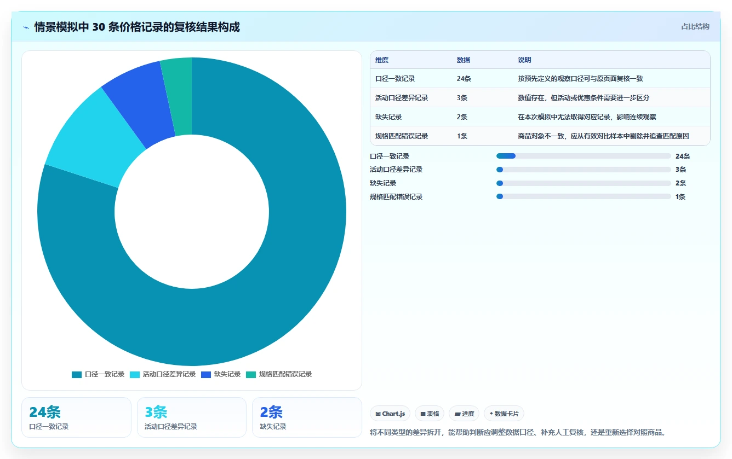Screen dimensions: 732x459
Task: Click the 数据 column header
Action: click(x=463, y=60)
